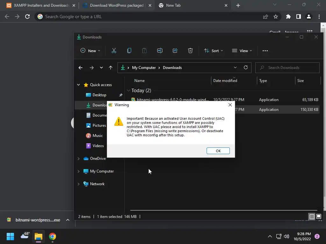Open the recent locations chevron next to the forward arrow

click(x=101, y=68)
